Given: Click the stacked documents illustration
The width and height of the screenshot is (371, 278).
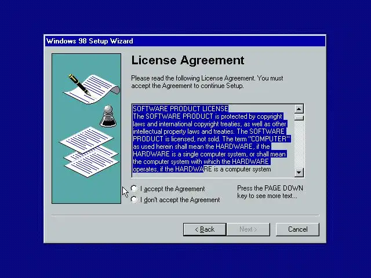Looking at the screenshot, I should [89, 152].
